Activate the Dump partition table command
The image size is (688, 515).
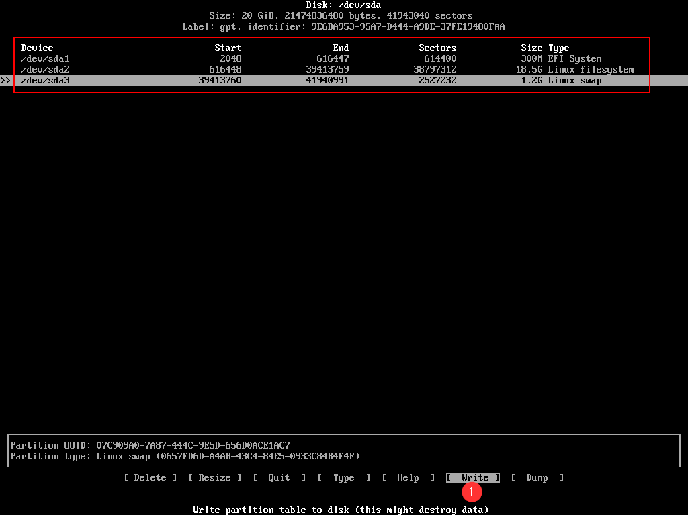(x=537, y=477)
